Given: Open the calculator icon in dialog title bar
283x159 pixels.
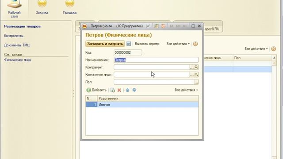Looking at the screenshot, I should coord(156,26).
